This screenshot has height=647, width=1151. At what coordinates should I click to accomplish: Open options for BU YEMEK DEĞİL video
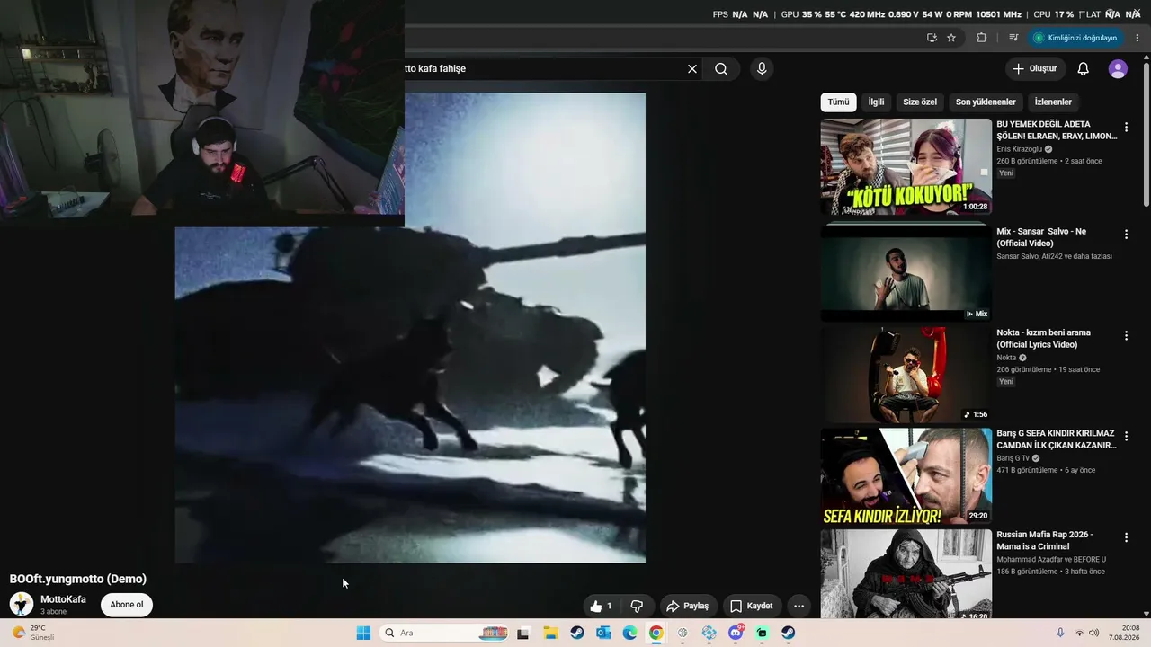click(x=1126, y=128)
